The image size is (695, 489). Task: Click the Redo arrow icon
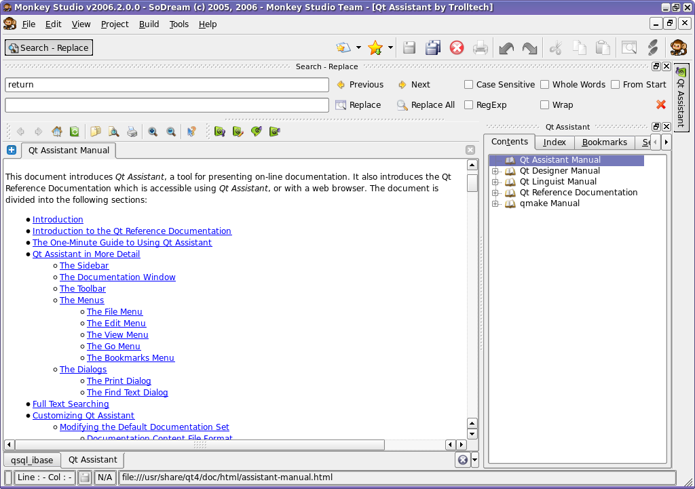click(x=529, y=47)
